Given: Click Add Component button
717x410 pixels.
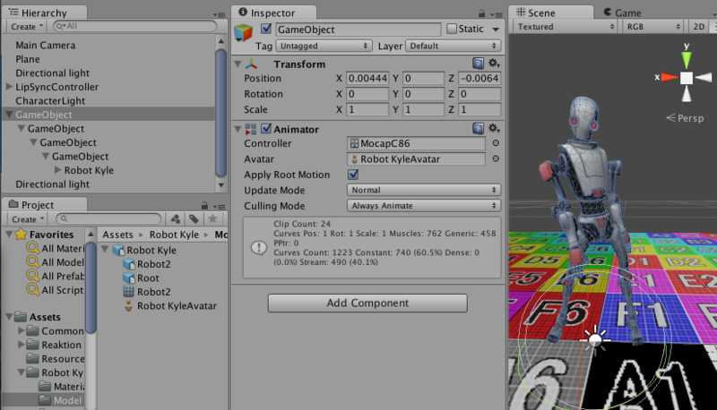Looking at the screenshot, I should tap(367, 303).
